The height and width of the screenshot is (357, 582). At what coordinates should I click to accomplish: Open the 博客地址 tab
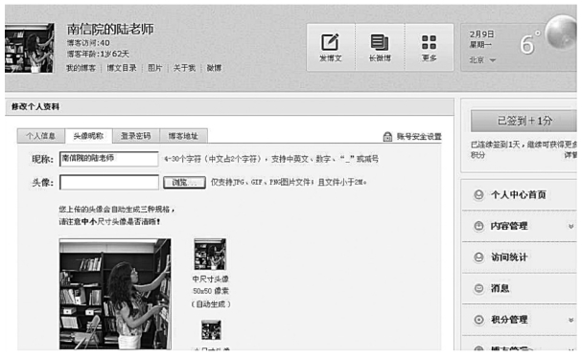click(x=183, y=136)
